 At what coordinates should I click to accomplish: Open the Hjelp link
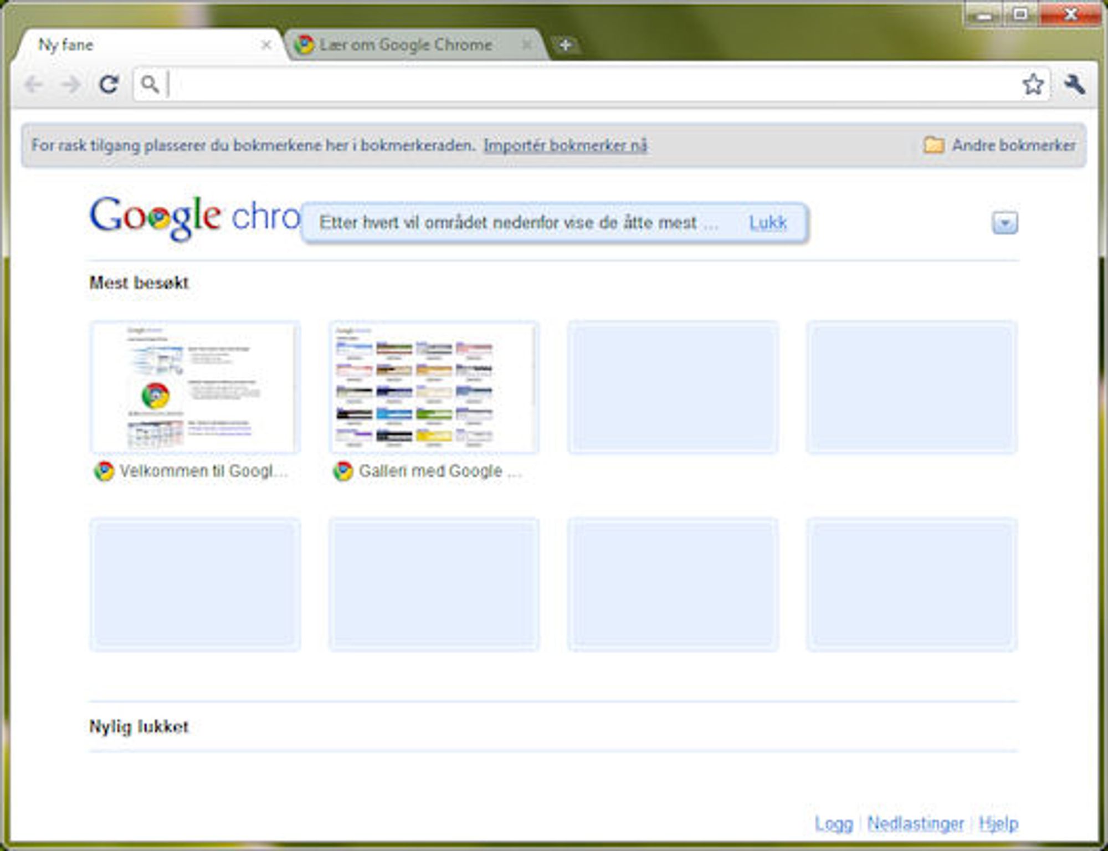click(999, 824)
